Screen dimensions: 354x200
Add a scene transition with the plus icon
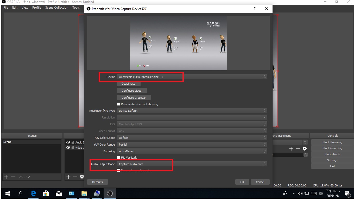[x=291, y=149]
